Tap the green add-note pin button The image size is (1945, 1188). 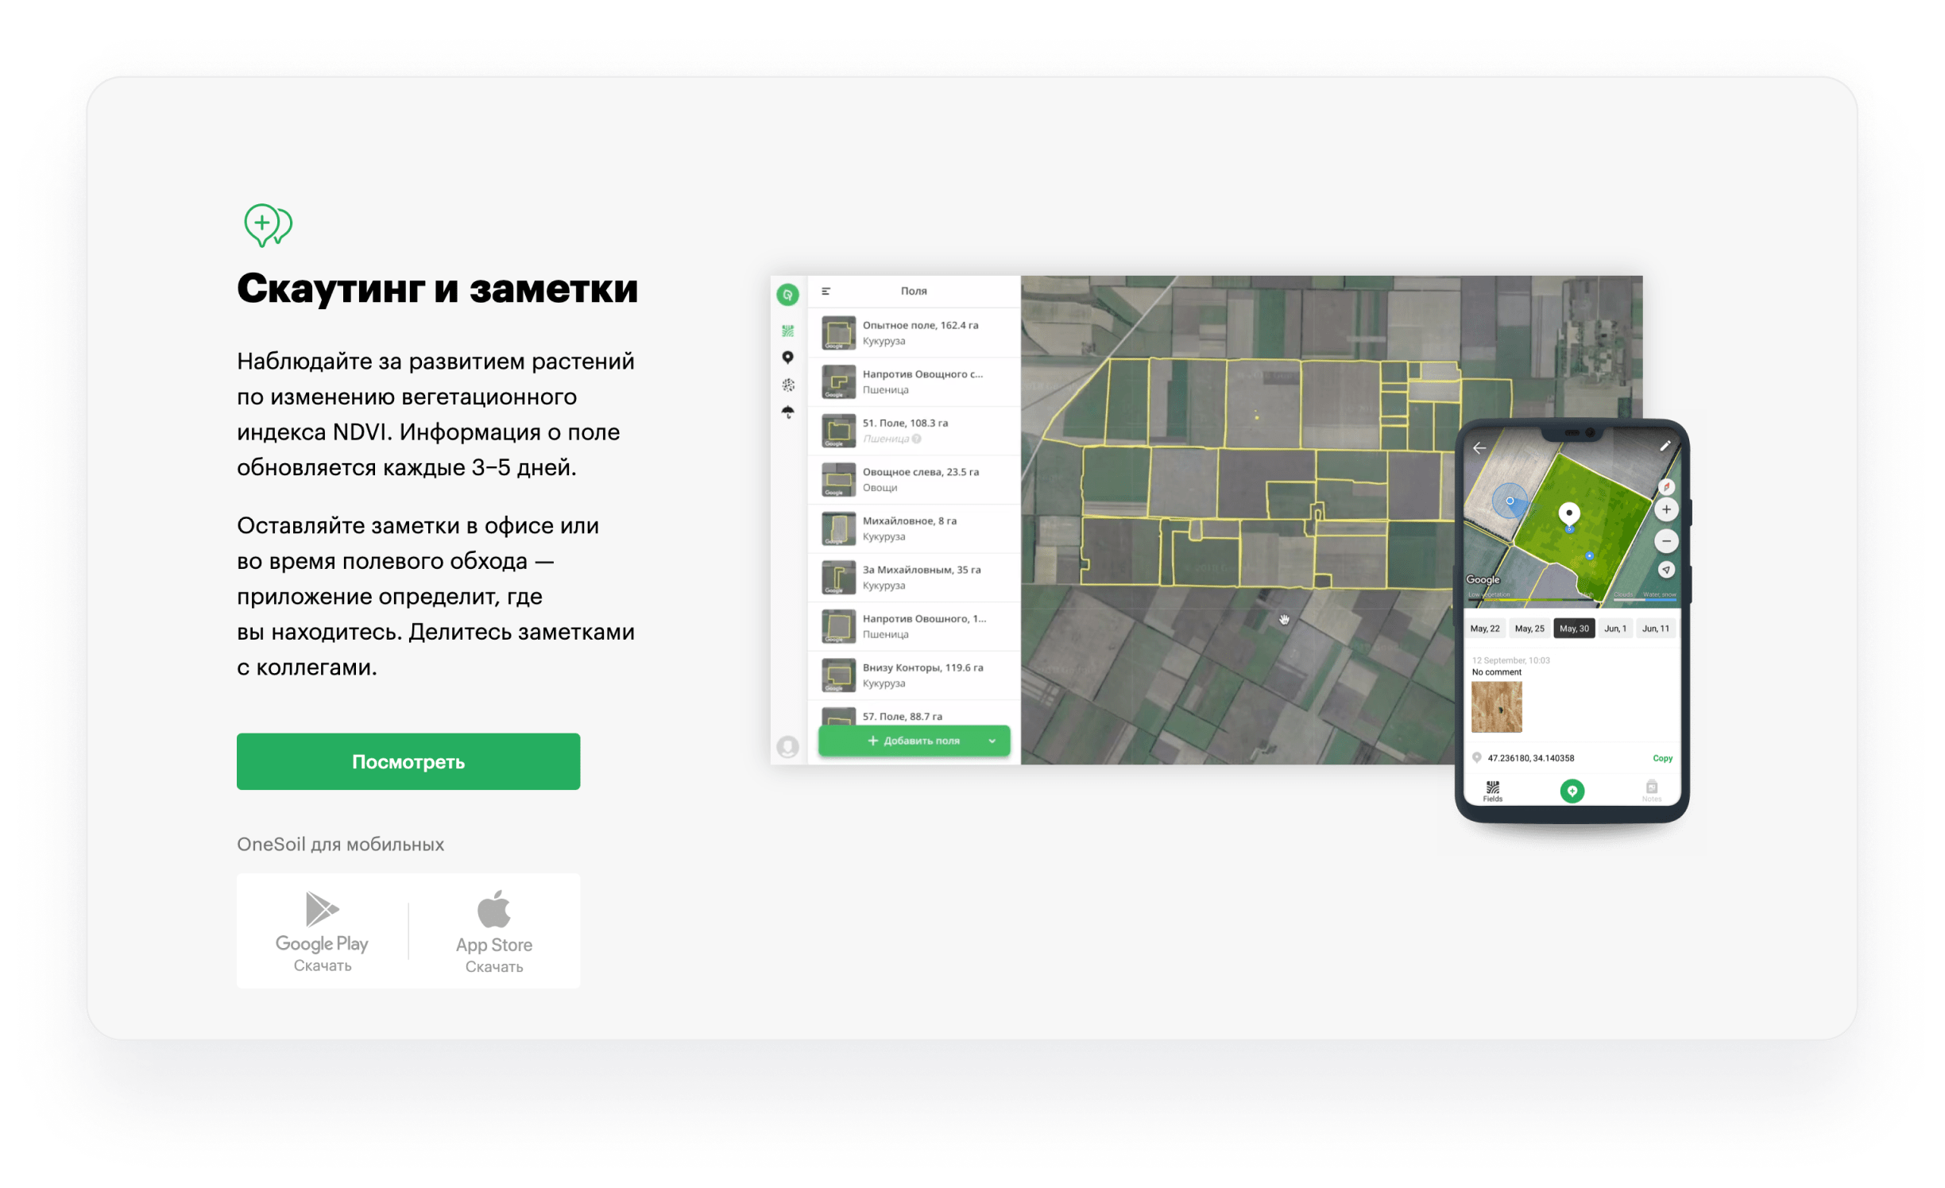1572,791
